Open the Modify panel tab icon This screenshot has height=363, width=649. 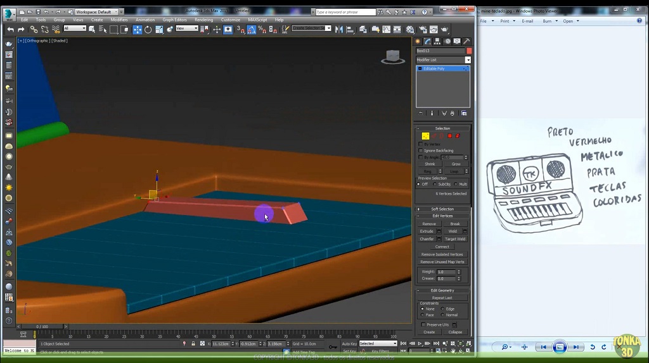(428, 41)
